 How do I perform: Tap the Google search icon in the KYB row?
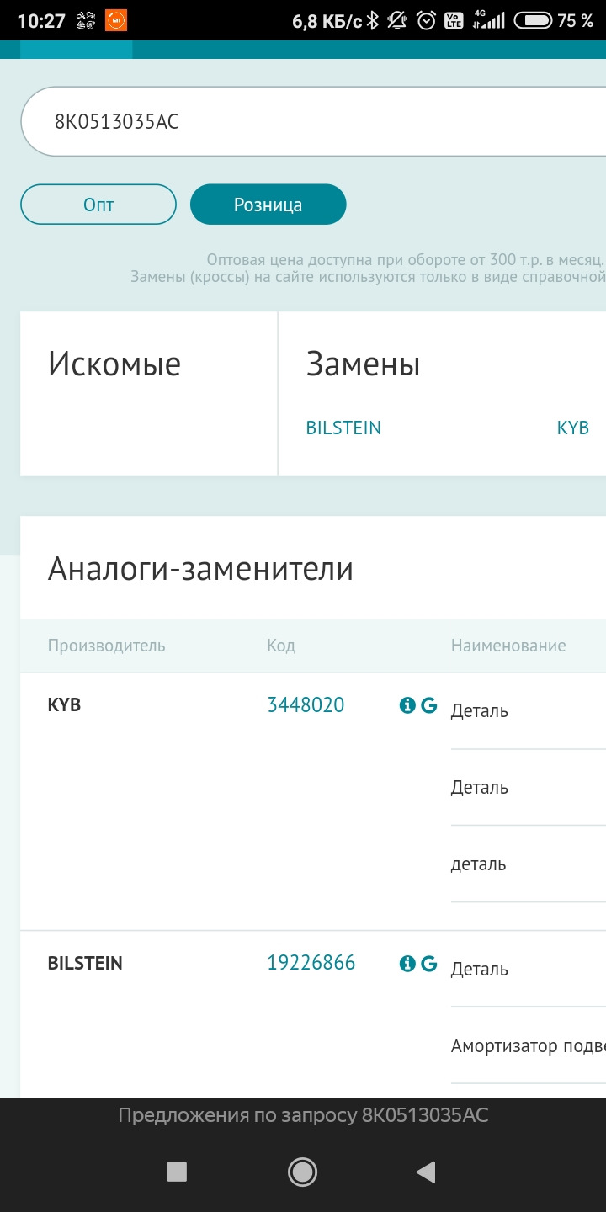pos(429,705)
